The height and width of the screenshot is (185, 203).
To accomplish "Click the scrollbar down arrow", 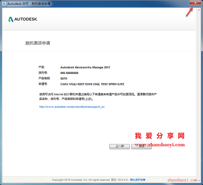I will [199, 181].
